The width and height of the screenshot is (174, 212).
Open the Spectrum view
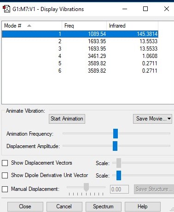tap(103, 206)
